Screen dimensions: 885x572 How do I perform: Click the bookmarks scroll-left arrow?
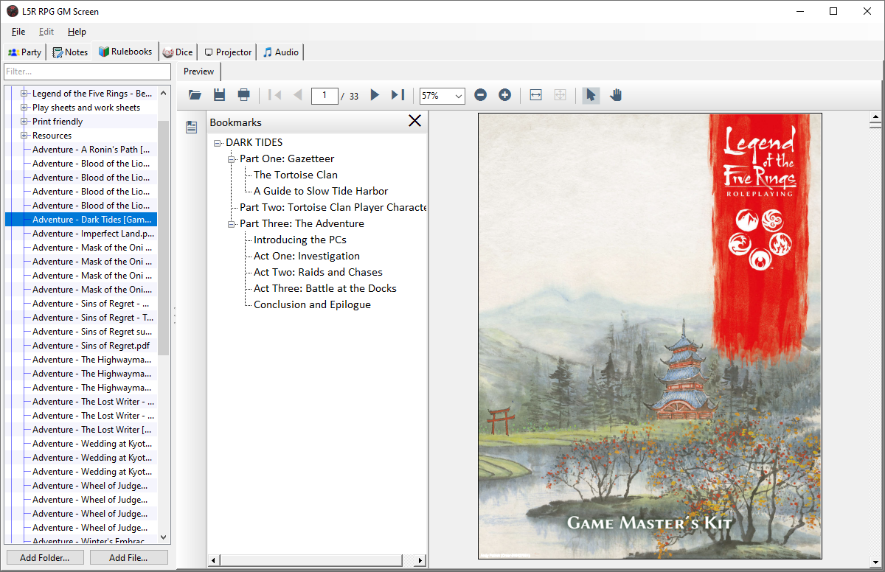pos(213,561)
